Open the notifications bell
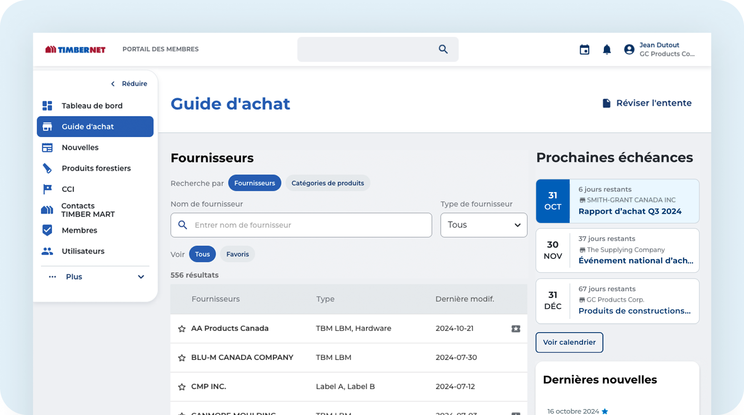Image resolution: width=744 pixels, height=415 pixels. (607, 50)
